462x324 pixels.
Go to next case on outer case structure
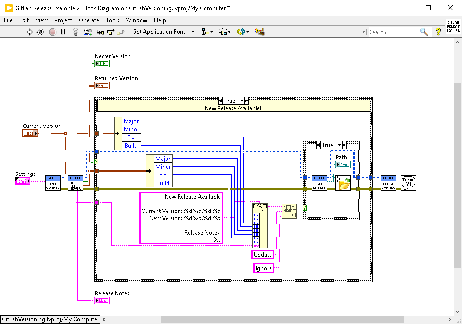[246, 101]
